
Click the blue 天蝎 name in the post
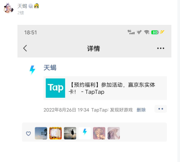pyautogui.click(x=50, y=68)
